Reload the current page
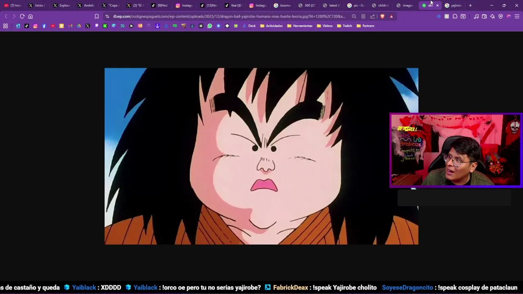Viewport: 523px width, 294px height. click(22, 16)
